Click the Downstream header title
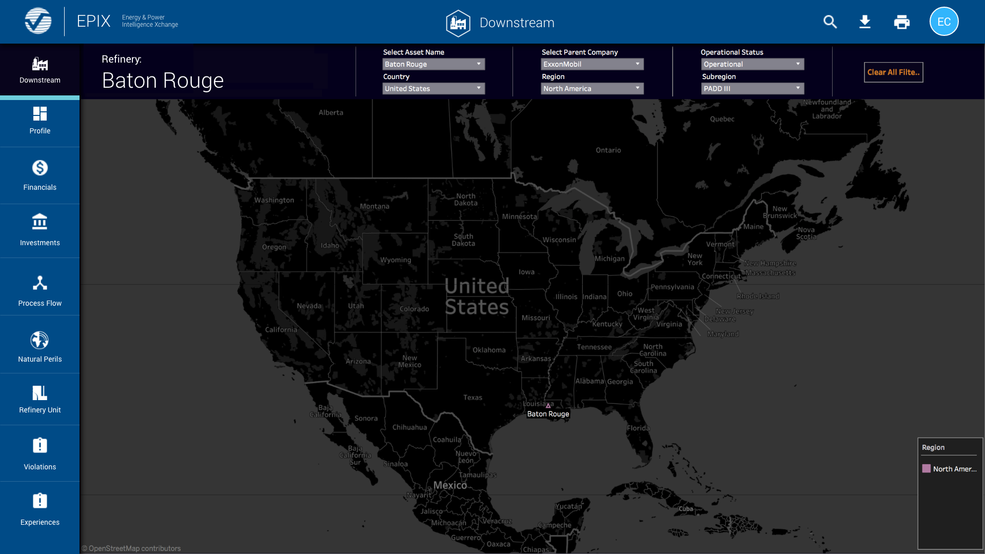This screenshot has height=554, width=985. coord(517,23)
